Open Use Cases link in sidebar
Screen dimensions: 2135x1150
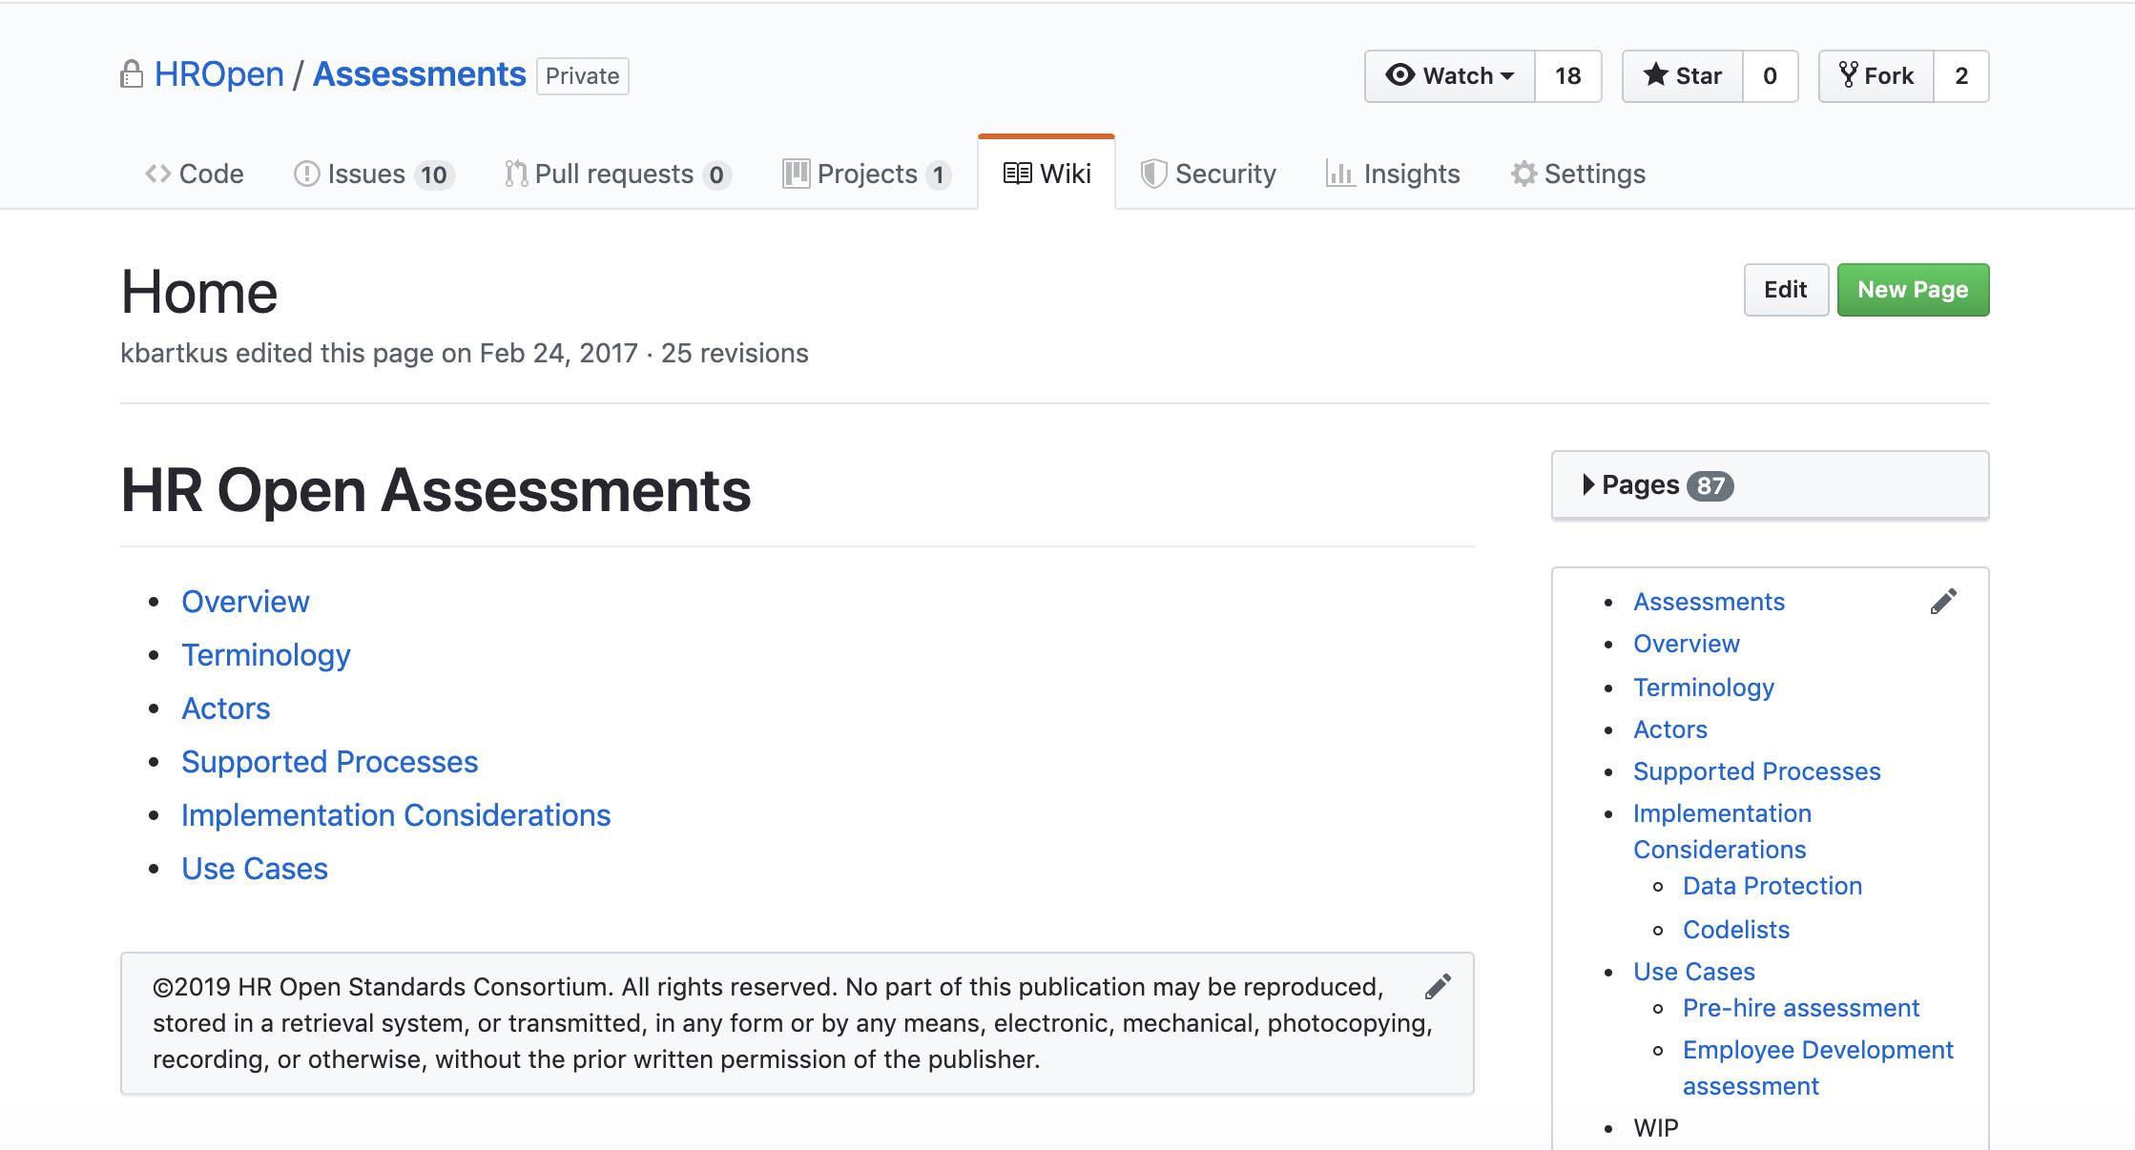tap(1694, 972)
